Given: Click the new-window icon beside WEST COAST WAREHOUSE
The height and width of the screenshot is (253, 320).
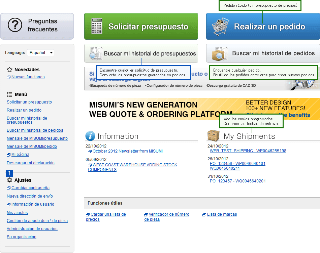Looking at the screenshot, I should tap(90, 165).
